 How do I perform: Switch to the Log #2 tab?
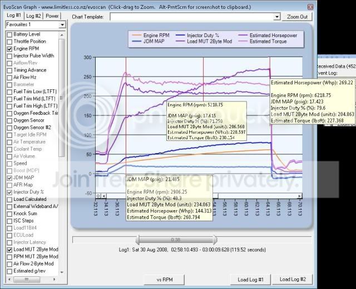pyautogui.click(x=33, y=16)
